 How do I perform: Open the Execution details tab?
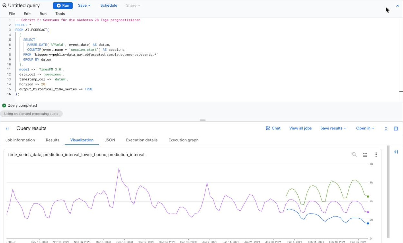click(x=142, y=140)
